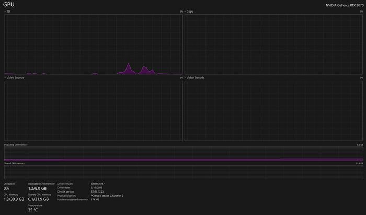Click the 35 °C temperature value

pyautogui.click(x=33, y=210)
